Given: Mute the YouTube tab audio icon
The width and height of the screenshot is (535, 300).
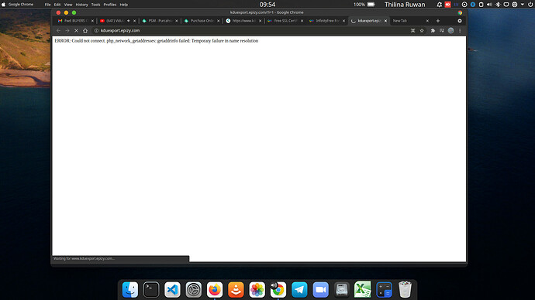Looking at the screenshot, I should [x=129, y=21].
